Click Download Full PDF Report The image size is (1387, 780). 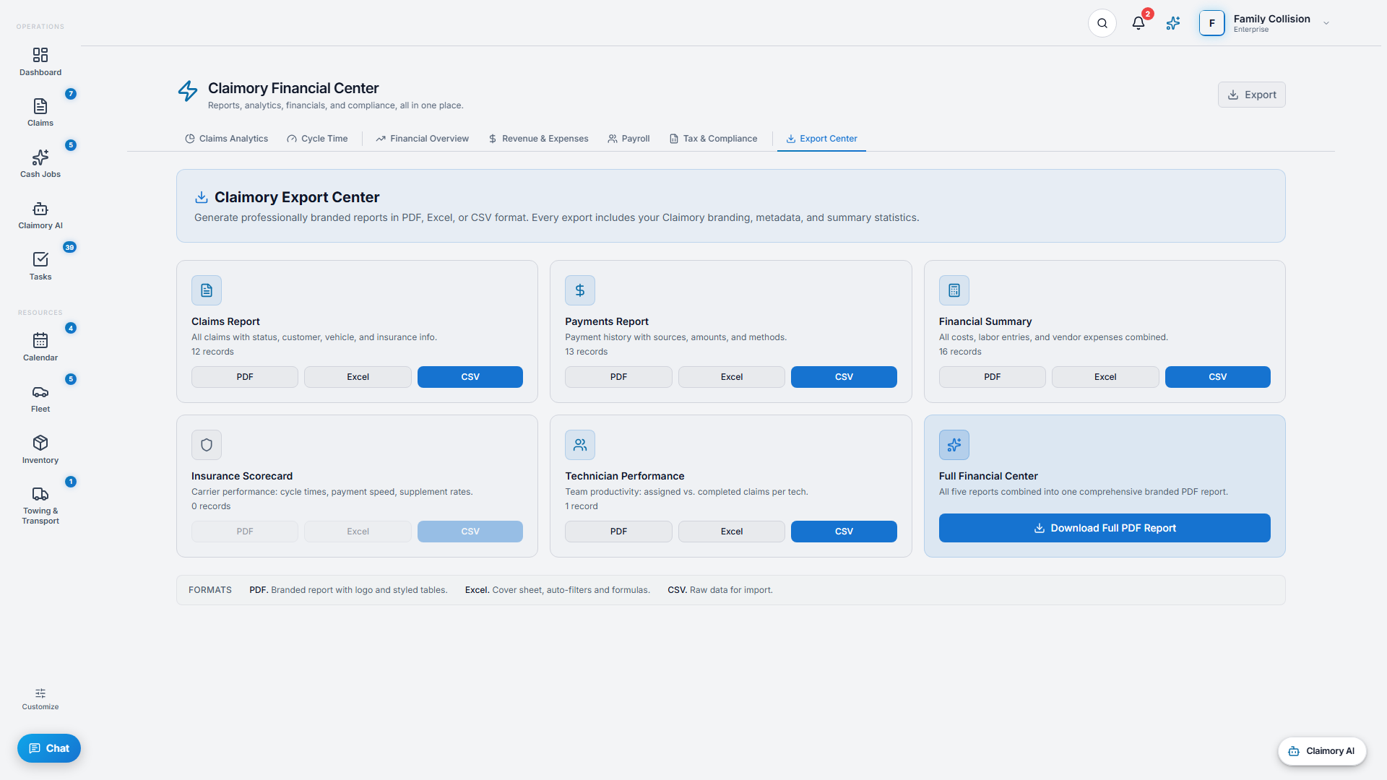tap(1105, 528)
